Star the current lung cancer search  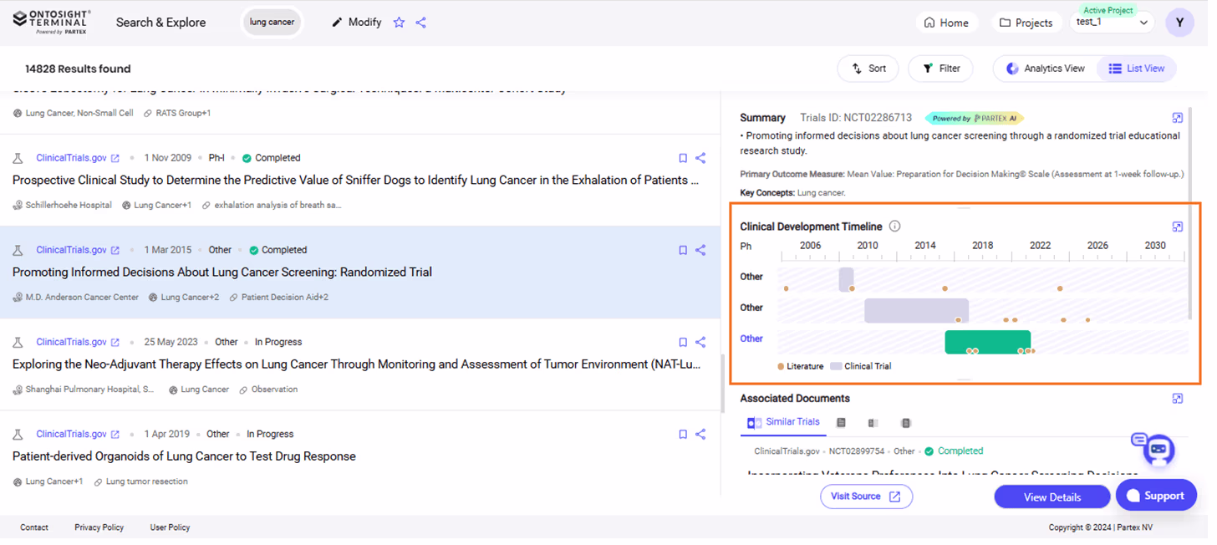click(x=399, y=22)
